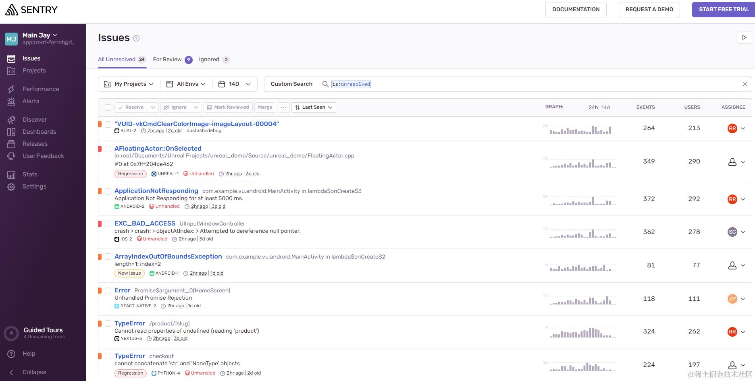
Task: Expand the Resolve options arrow
Action: 152,108
